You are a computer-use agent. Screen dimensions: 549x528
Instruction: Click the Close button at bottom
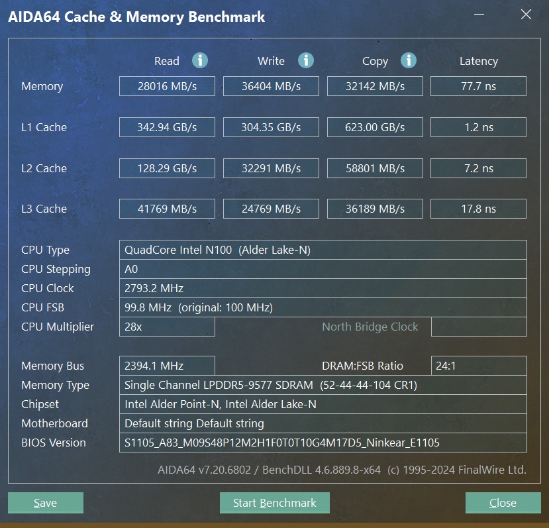(503, 503)
